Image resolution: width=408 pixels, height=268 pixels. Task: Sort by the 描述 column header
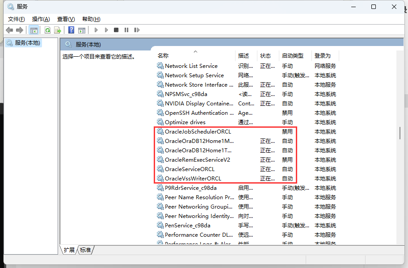pos(246,55)
